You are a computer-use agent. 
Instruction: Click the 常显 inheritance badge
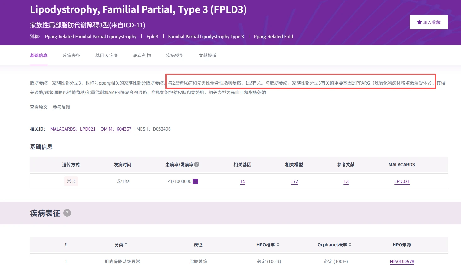pyautogui.click(x=71, y=181)
